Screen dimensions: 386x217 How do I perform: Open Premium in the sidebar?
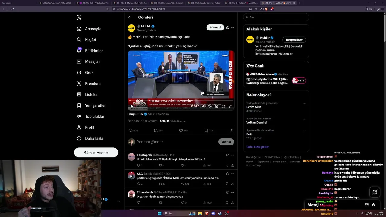89,83
